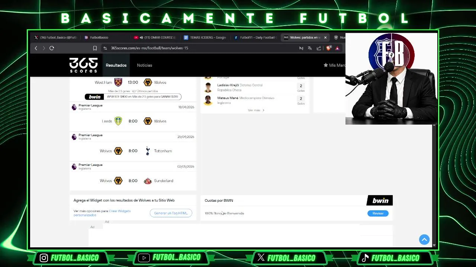This screenshot has width=476, height=267.
Task: Click Ladislav Krejčí player photo
Action: pyautogui.click(x=208, y=88)
